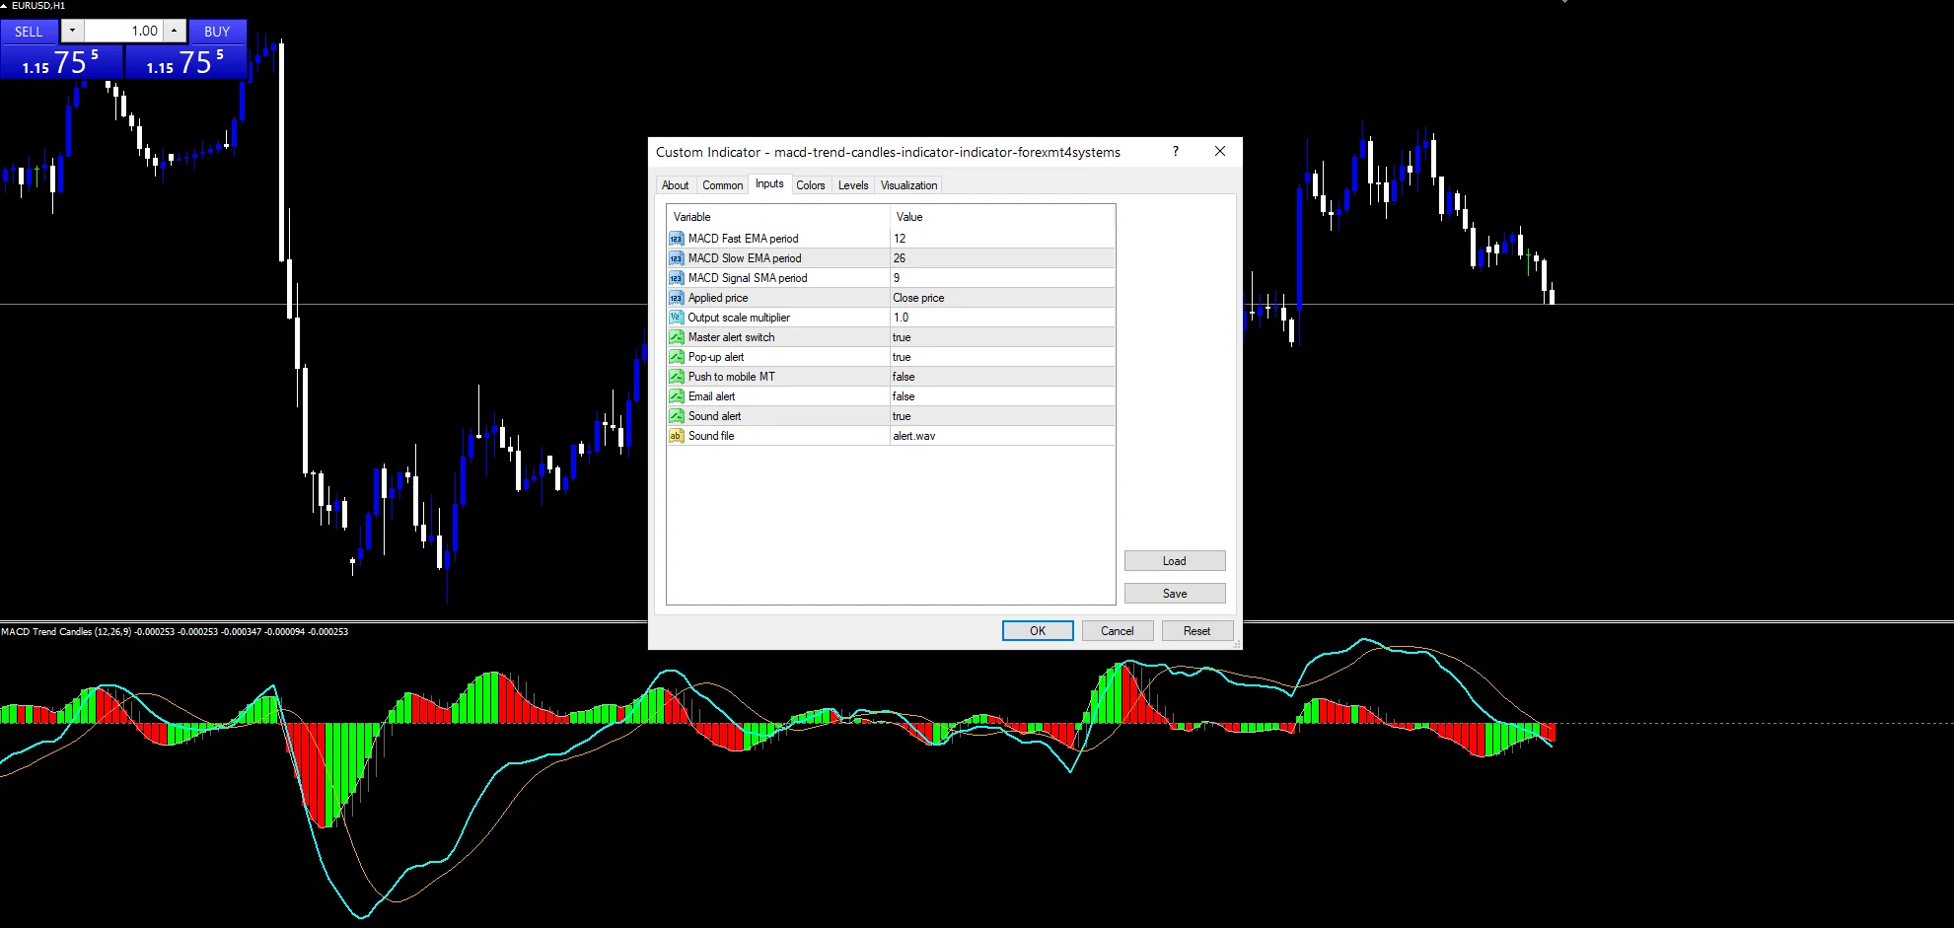
Task: Click the OK button
Action: pyautogui.click(x=1038, y=631)
